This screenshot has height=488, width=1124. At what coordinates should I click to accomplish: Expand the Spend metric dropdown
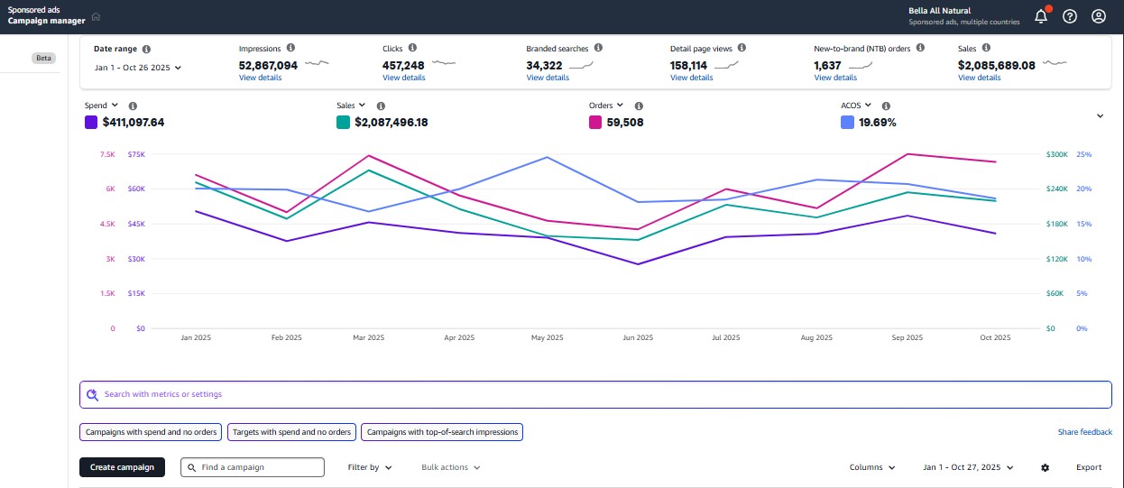point(115,106)
